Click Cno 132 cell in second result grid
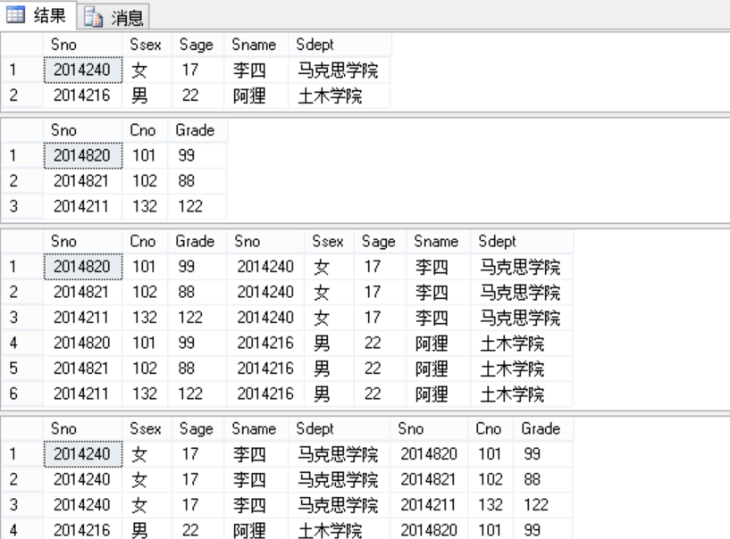 pyautogui.click(x=145, y=206)
